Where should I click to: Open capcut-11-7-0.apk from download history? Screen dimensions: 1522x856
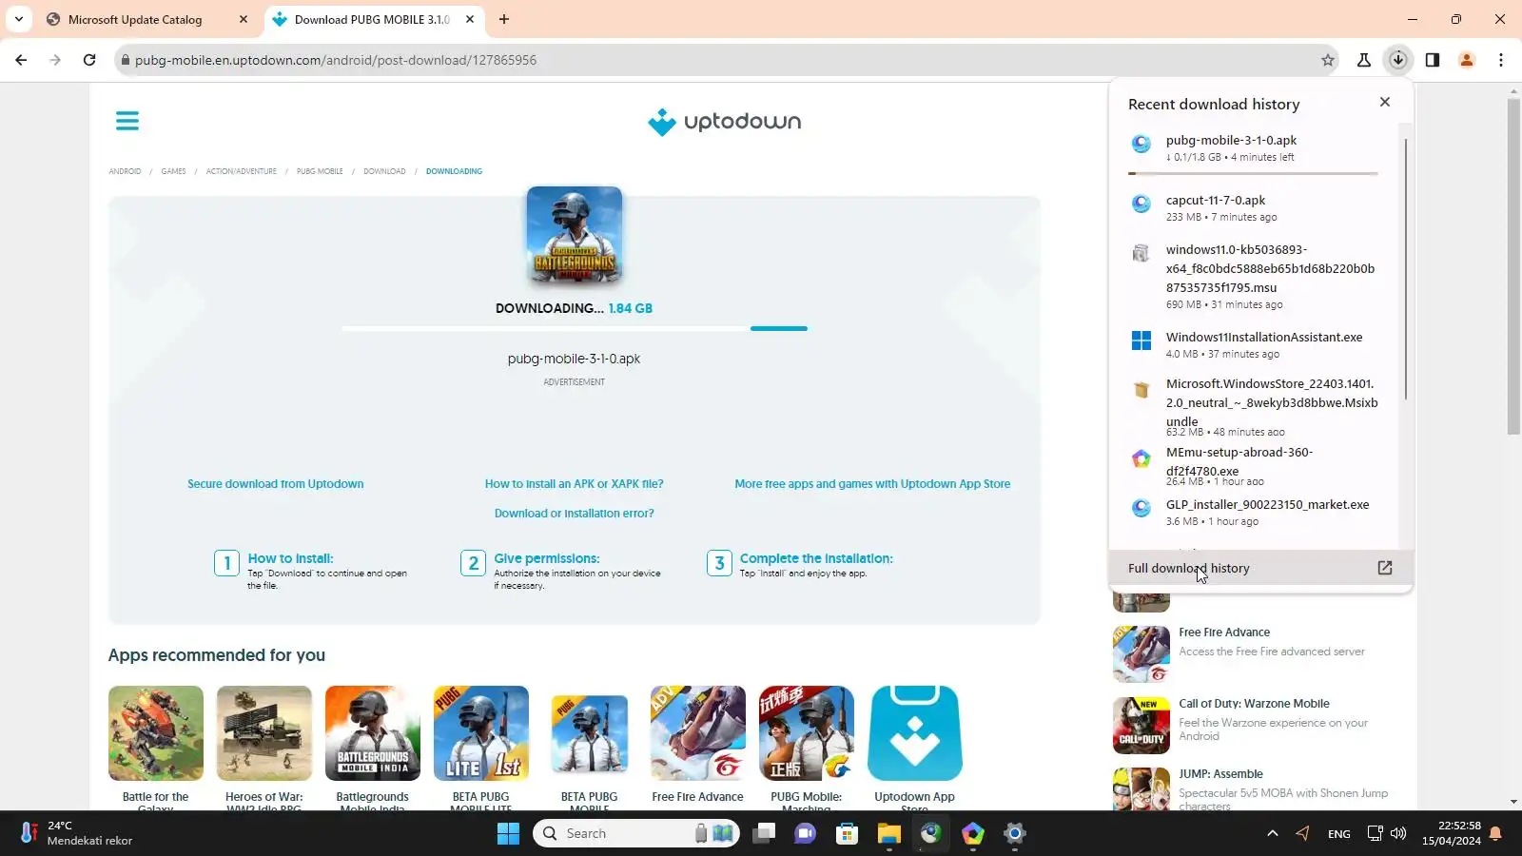[x=1254, y=208]
